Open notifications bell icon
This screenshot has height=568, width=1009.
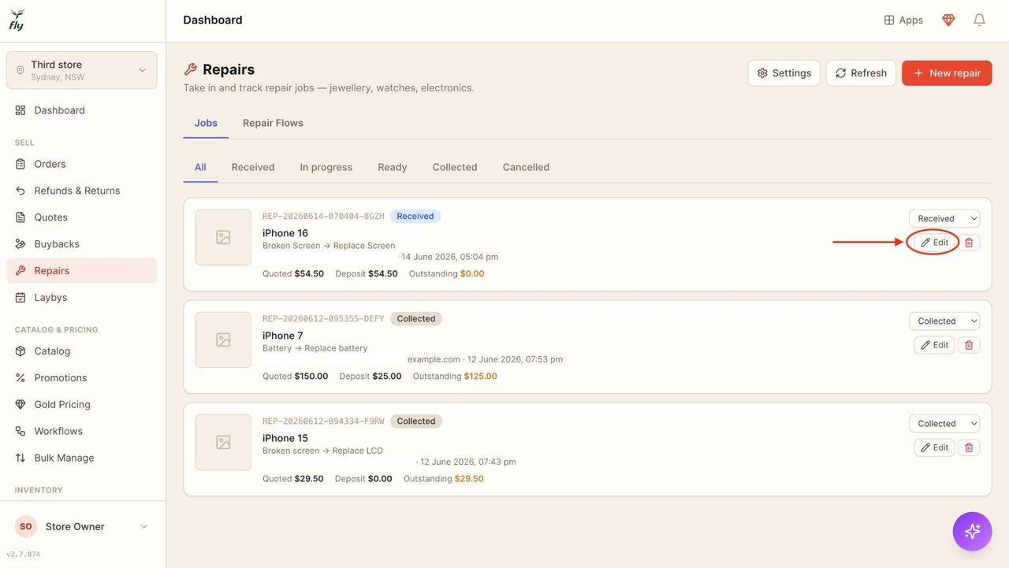(979, 20)
